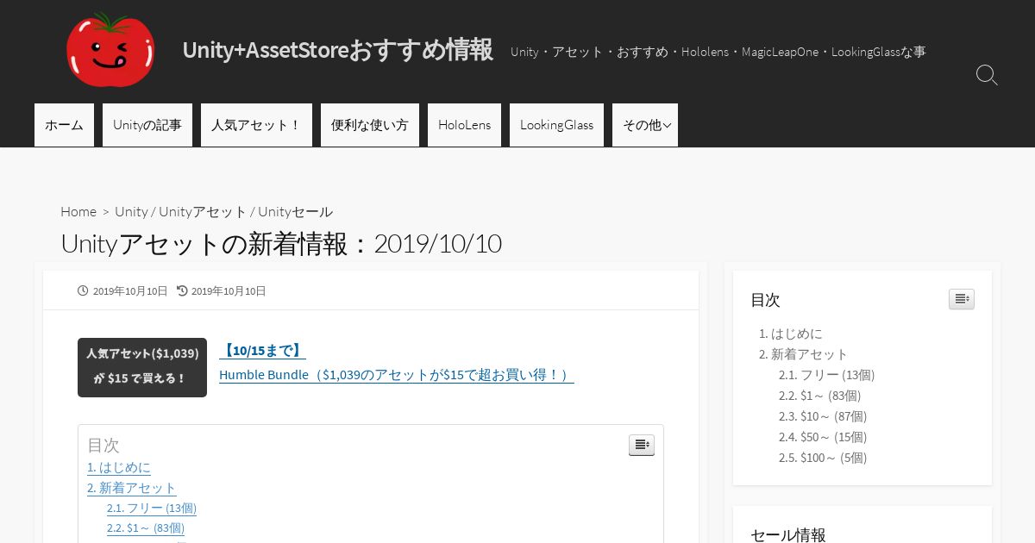Toggle the in-article table of contents
Viewport: 1035px width, 543px height.
pos(641,445)
